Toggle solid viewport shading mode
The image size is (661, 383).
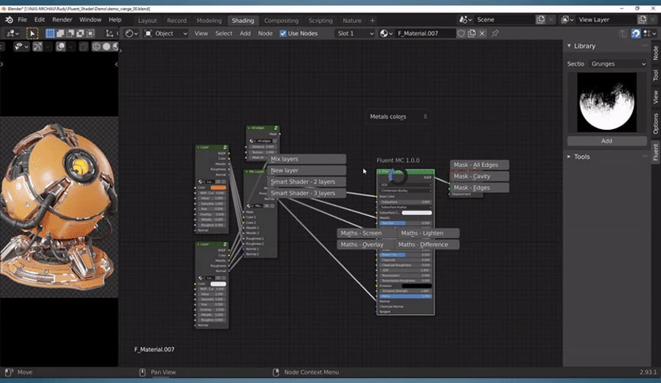pyautogui.click(x=106, y=47)
